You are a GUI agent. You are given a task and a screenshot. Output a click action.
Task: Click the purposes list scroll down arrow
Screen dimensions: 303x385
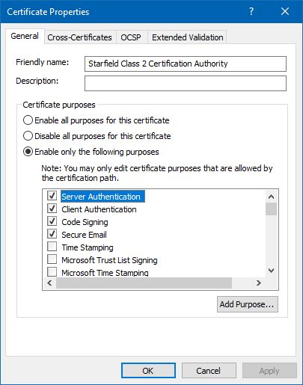[271, 271]
